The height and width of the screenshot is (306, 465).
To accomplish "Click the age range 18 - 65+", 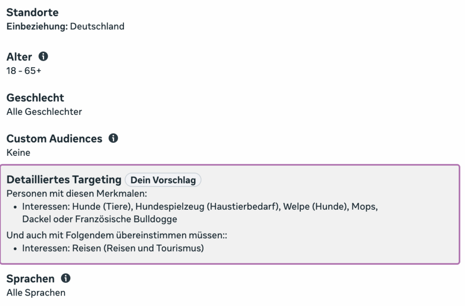I will click(24, 71).
